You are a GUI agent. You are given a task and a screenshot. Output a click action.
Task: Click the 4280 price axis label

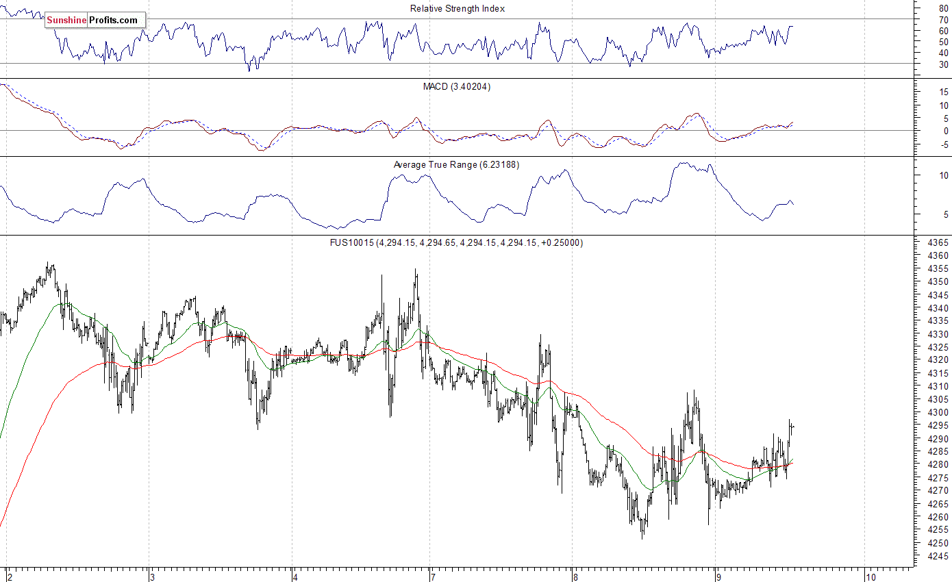pos(937,464)
